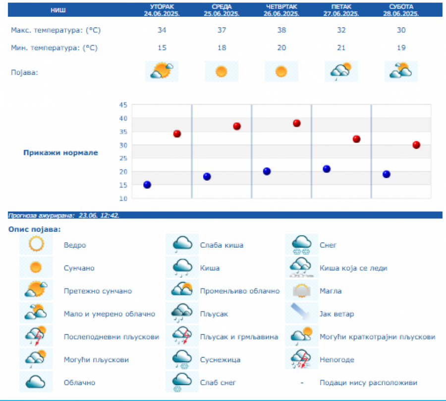The width and height of the screenshot is (446, 401).
Task: Click the Јак ветар wind legend icon
Action: click(x=301, y=314)
